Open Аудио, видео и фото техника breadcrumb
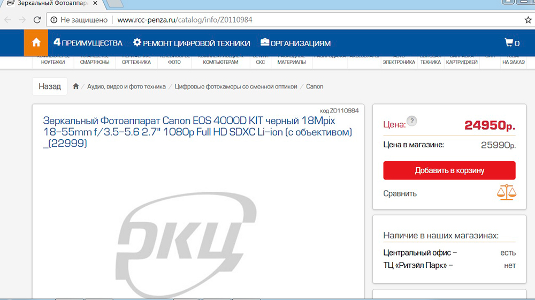Screen dimensions: 535x300 126,86
